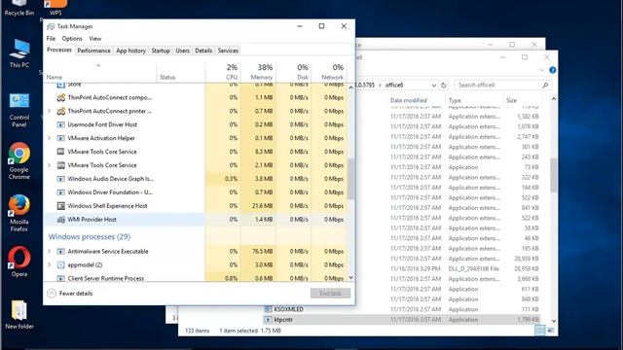Viewport: 623px width, 350px height.
Task: Expand the second VMware Tools Core Service
Action: (x=50, y=165)
